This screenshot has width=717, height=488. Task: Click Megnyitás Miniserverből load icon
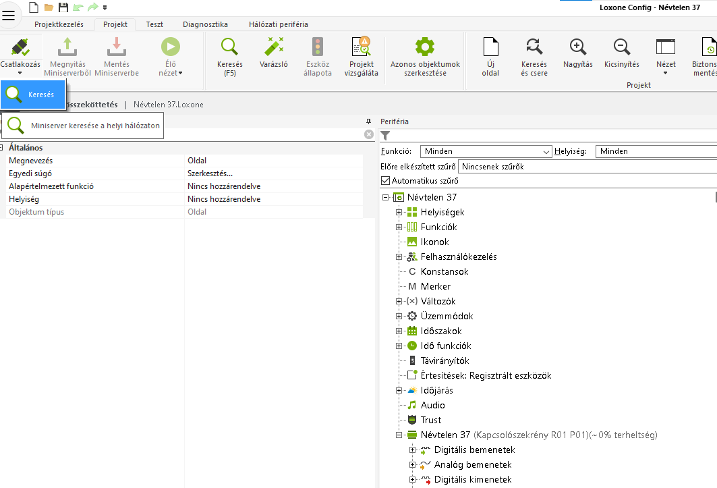67,47
